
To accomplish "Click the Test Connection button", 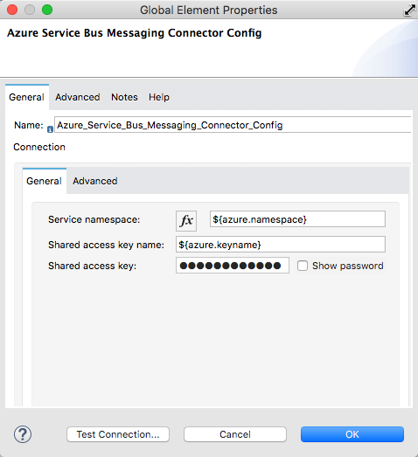I will click(118, 434).
